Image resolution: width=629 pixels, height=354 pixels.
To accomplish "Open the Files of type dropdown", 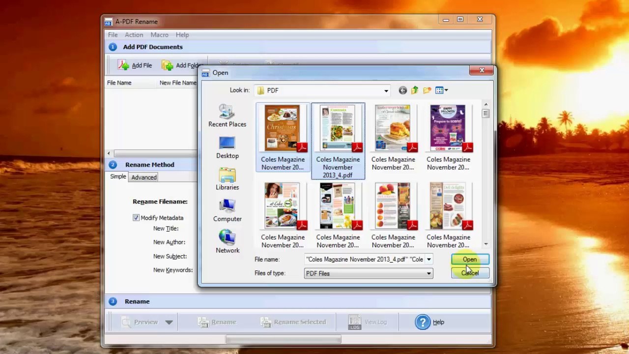I will point(429,273).
